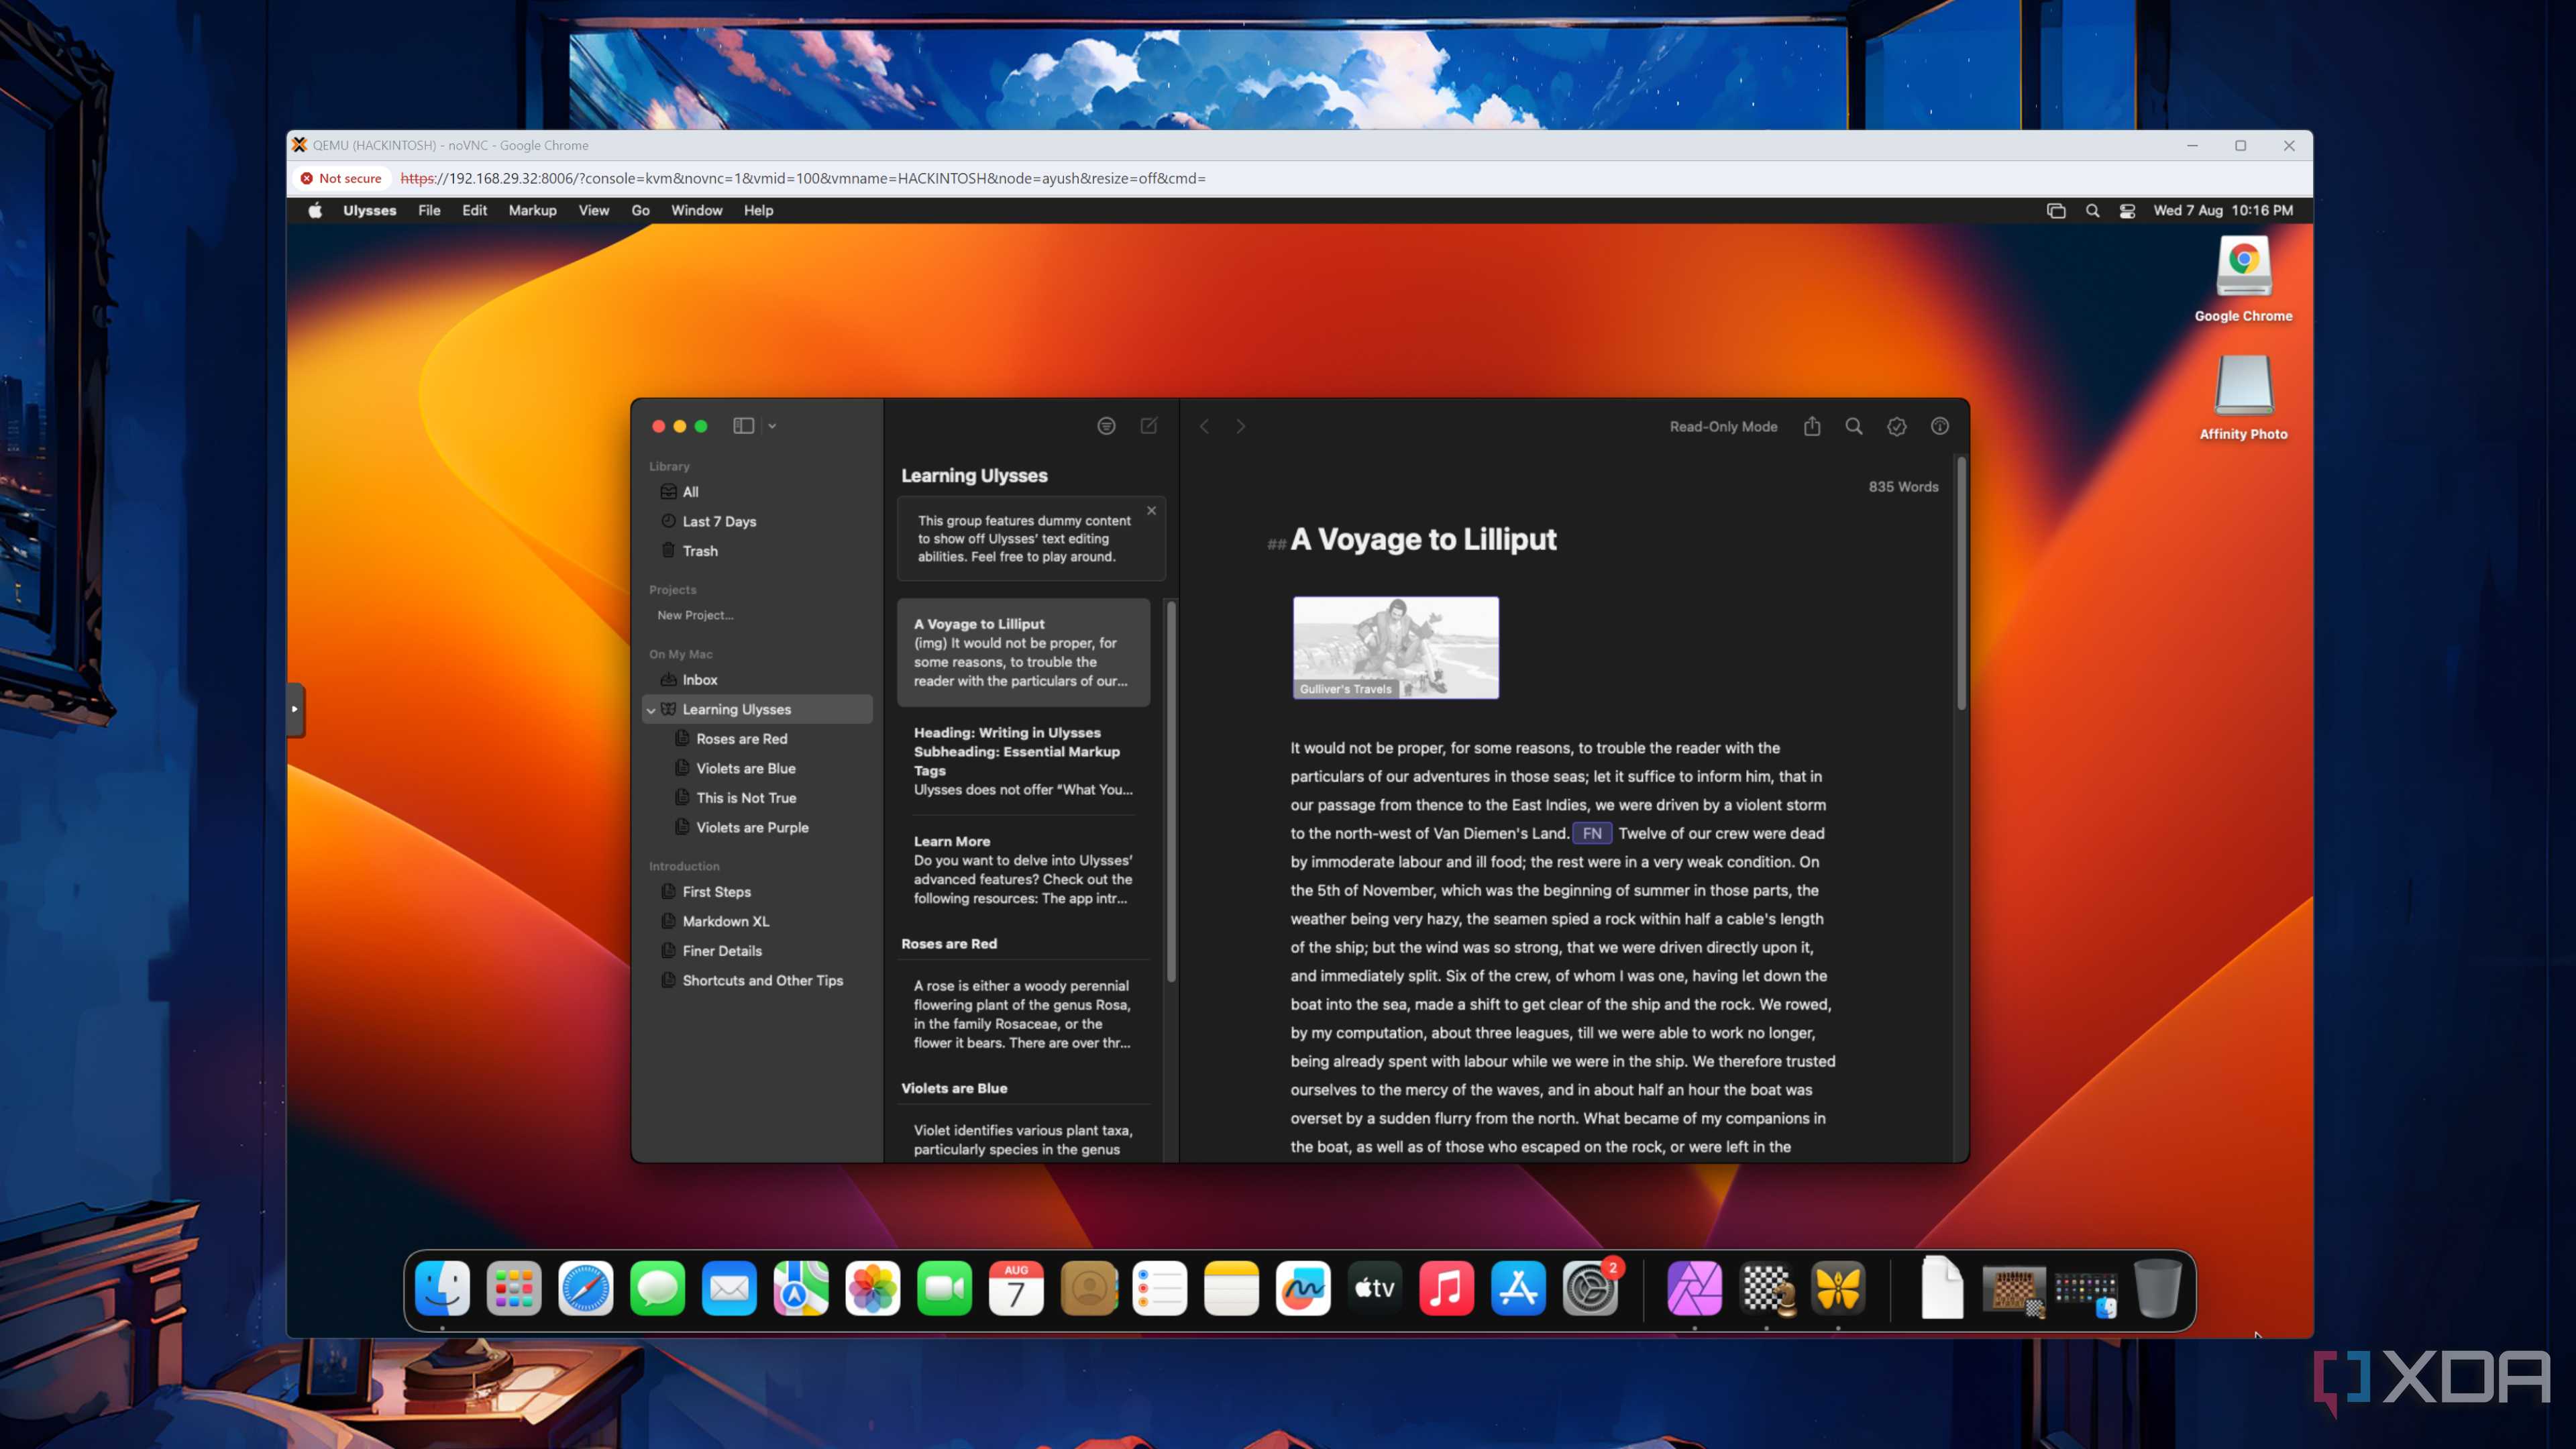2576x1449 pixels.
Task: Open Finder from the Dock
Action: (x=442, y=1288)
